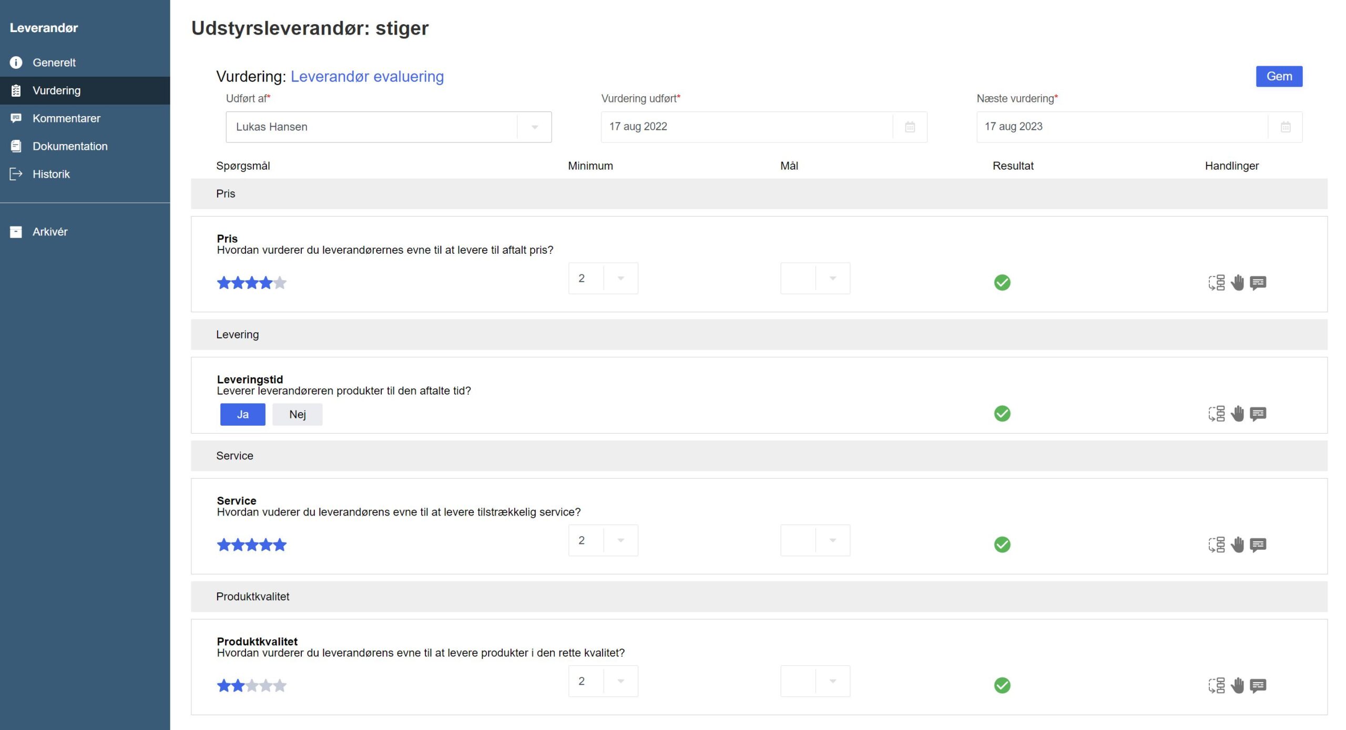Go to Dokumentation in the sidebar
The height and width of the screenshot is (730, 1346).
tap(70, 146)
